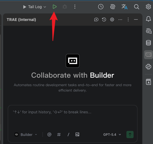The height and width of the screenshot is (144, 153).
Task: Click the Builder logo in panel center
Action: coord(72,61)
